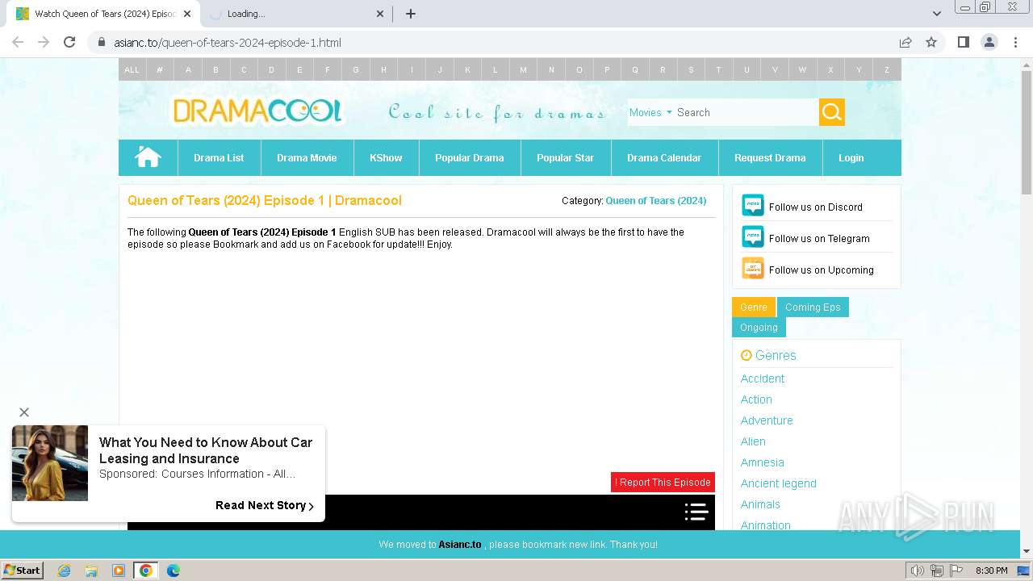
Task: Bookmark this page with the star icon
Action: tap(931, 42)
